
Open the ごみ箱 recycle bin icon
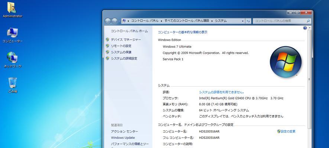pyautogui.click(x=13, y=85)
